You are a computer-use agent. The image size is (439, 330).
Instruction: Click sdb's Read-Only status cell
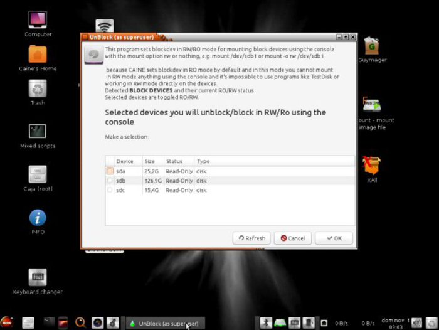click(x=179, y=181)
